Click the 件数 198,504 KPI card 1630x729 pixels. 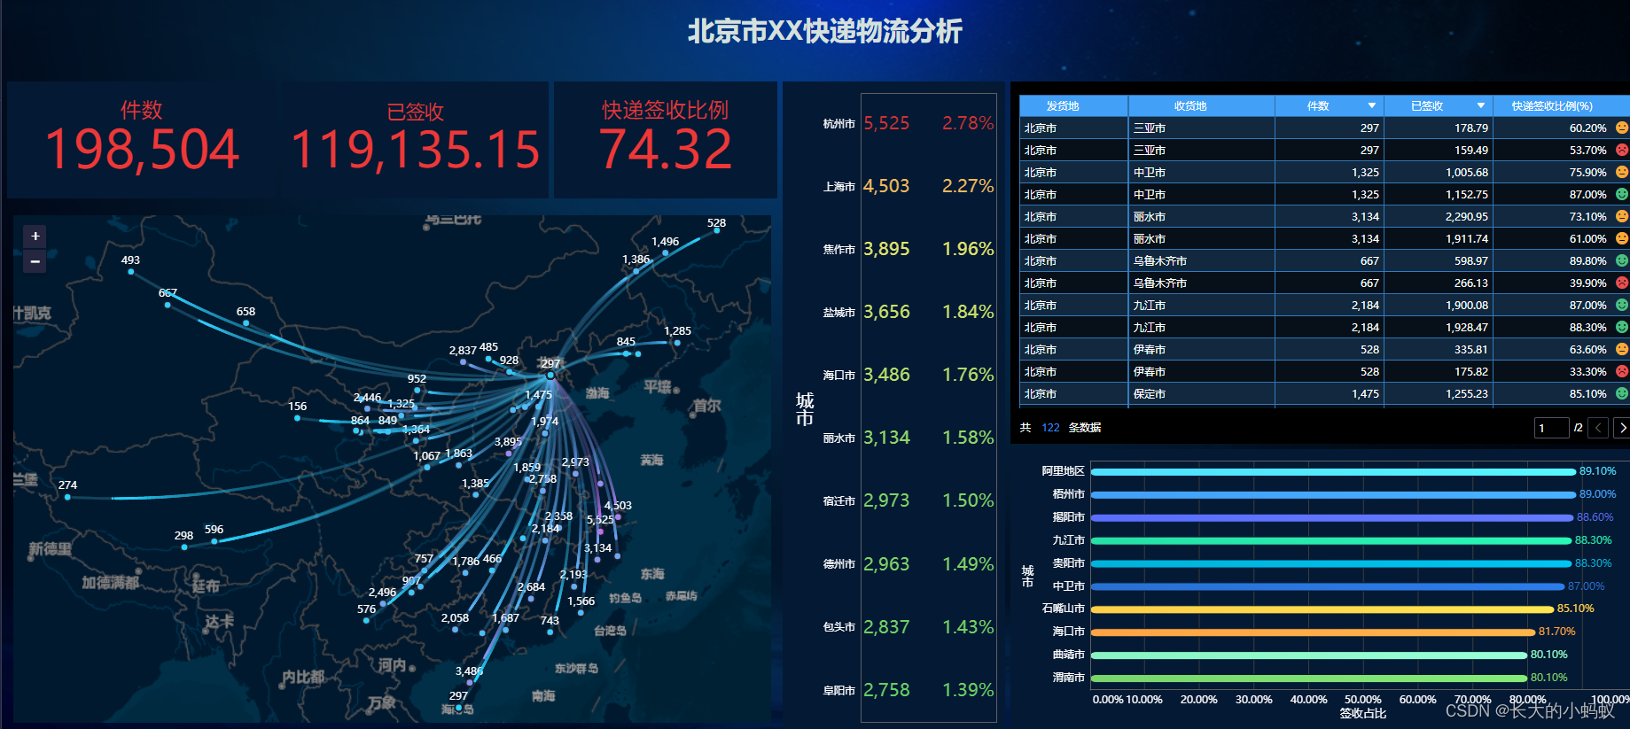pyautogui.click(x=142, y=140)
